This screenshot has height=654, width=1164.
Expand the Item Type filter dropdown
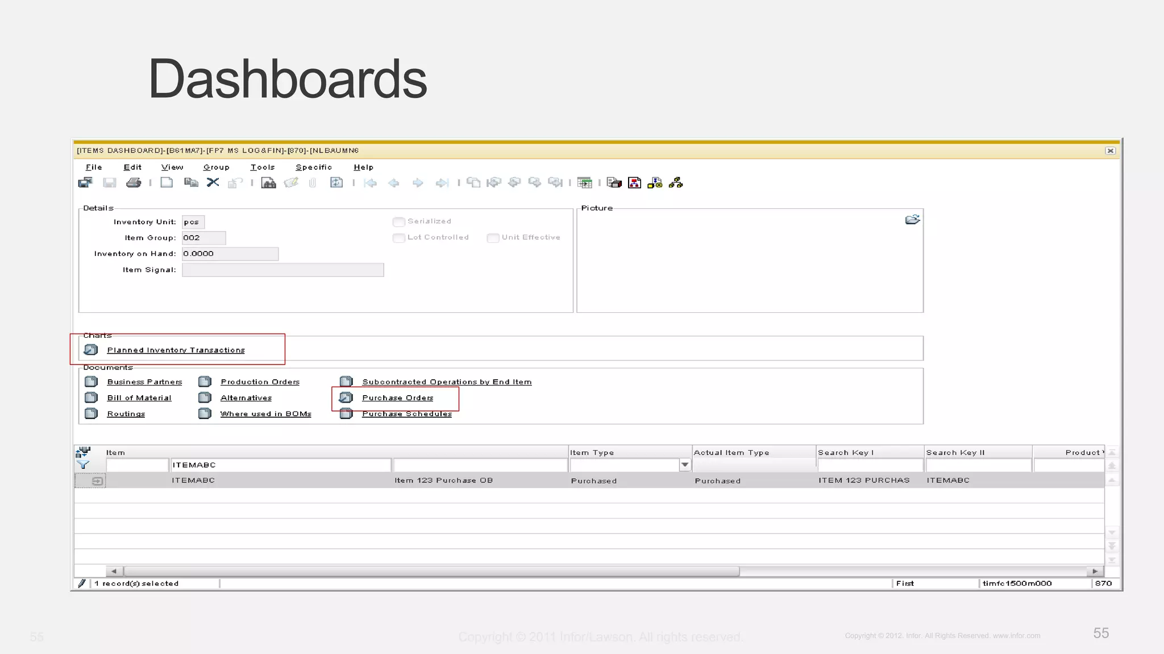point(685,465)
